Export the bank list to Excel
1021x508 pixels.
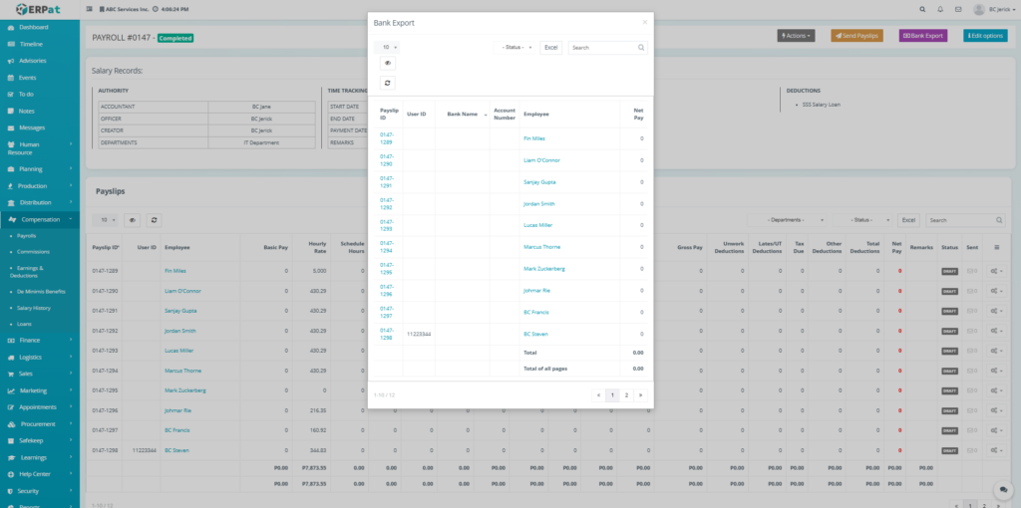551,47
